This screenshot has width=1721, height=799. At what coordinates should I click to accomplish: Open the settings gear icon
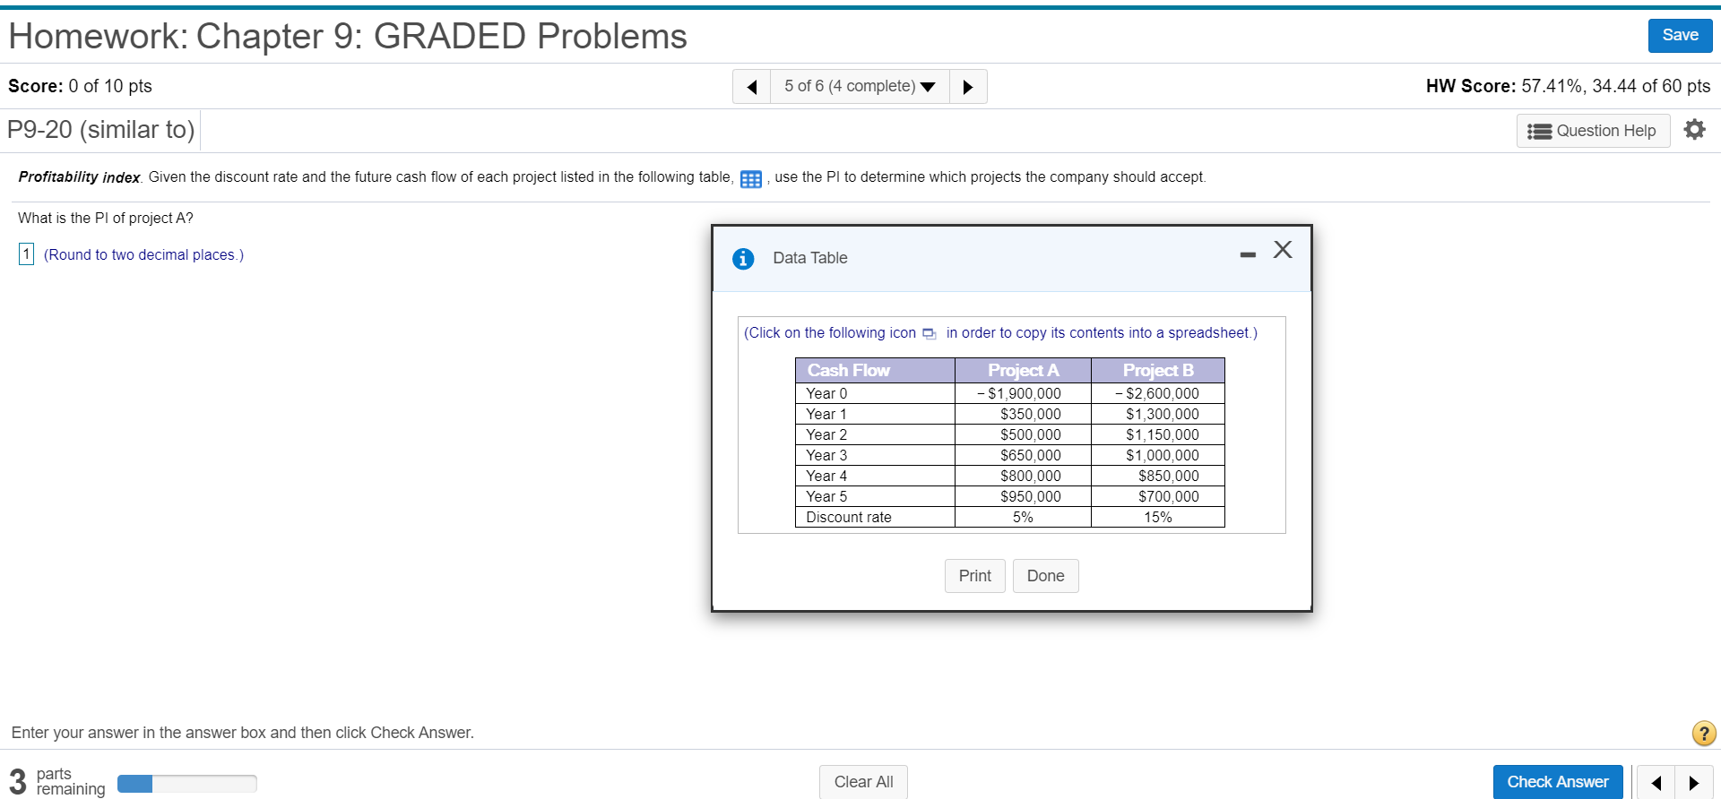coord(1694,130)
